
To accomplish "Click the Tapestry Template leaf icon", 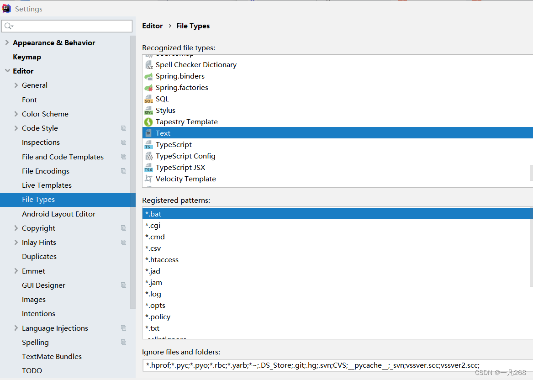I will tap(149, 121).
